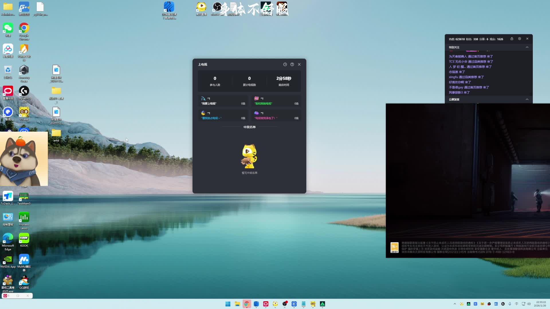Collapse the 特别关注 section
Viewport: 550px width, 309px height.
[527, 47]
